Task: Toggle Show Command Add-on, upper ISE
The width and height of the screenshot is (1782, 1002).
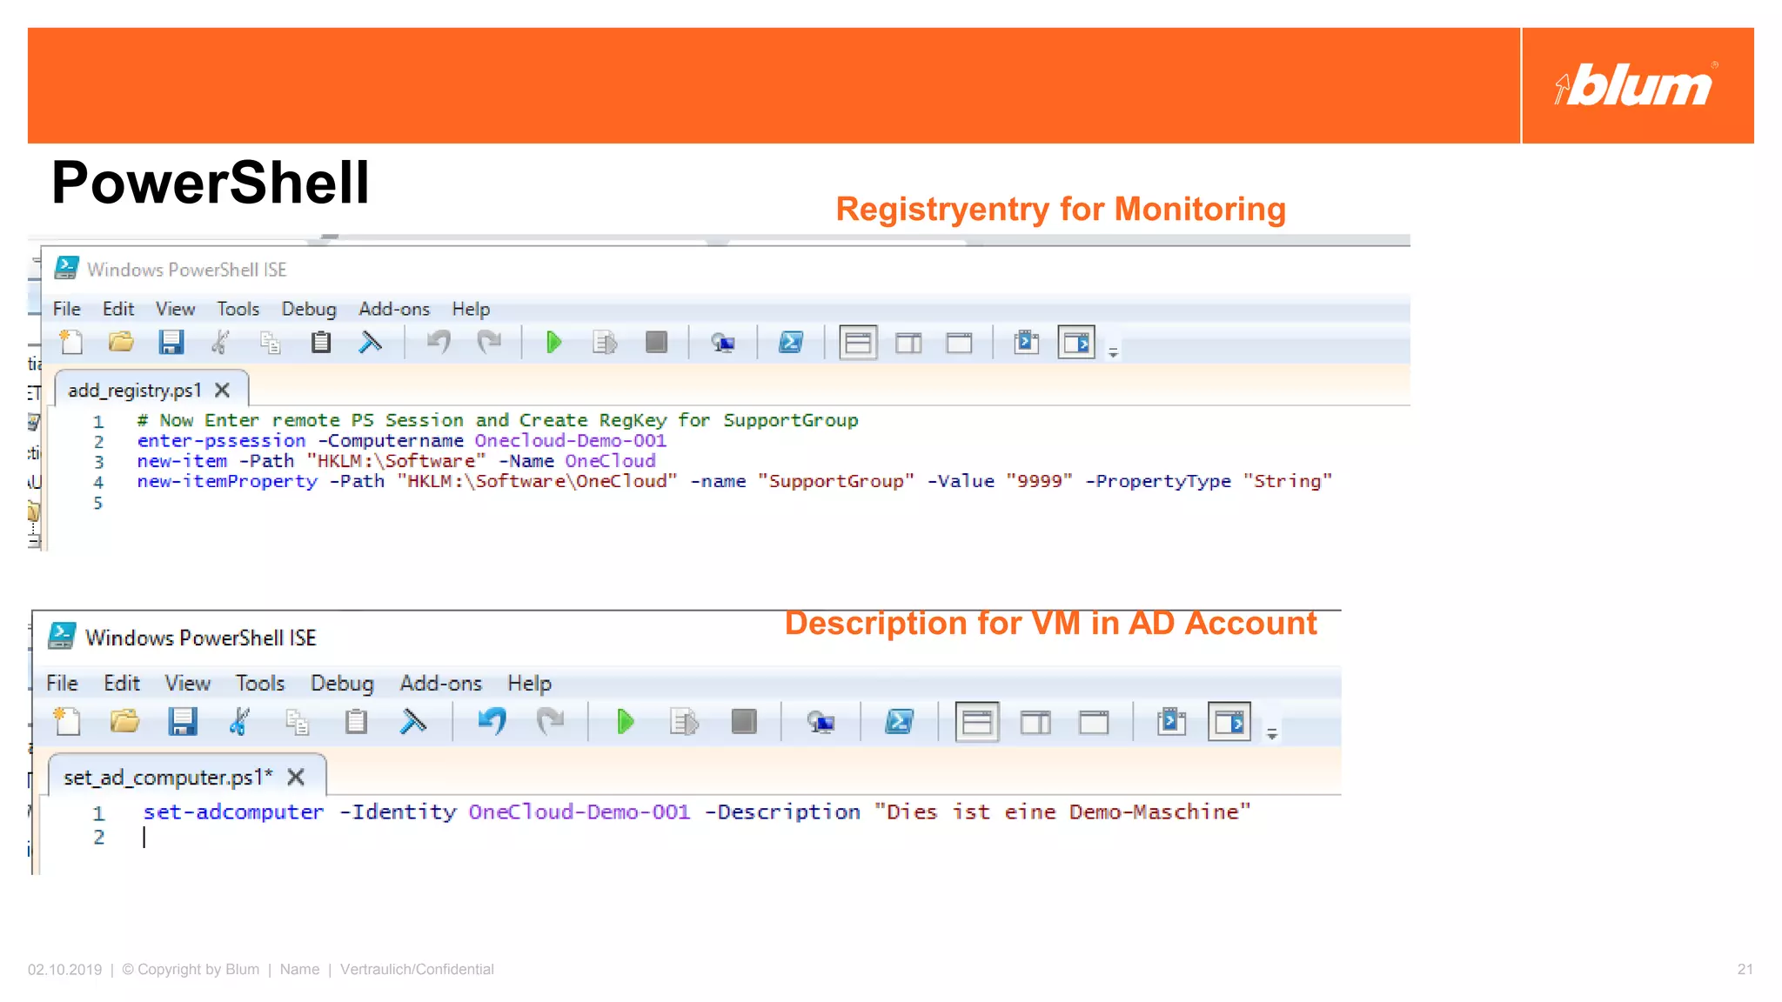Action: 1076,343
